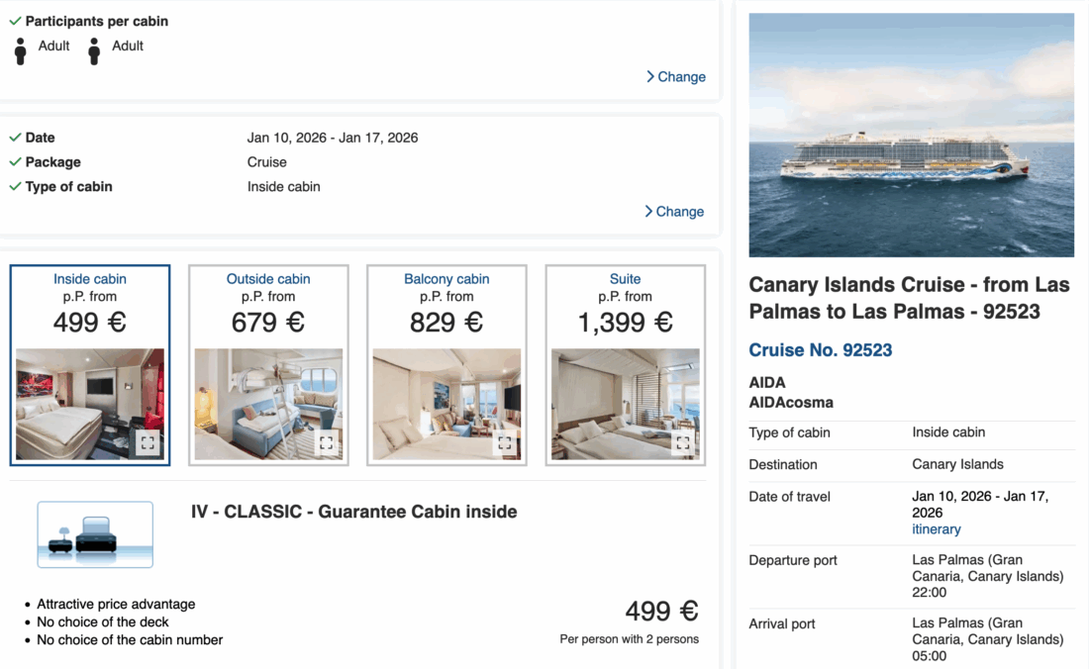
Task: Open the itinerary link
Action: [x=936, y=529]
